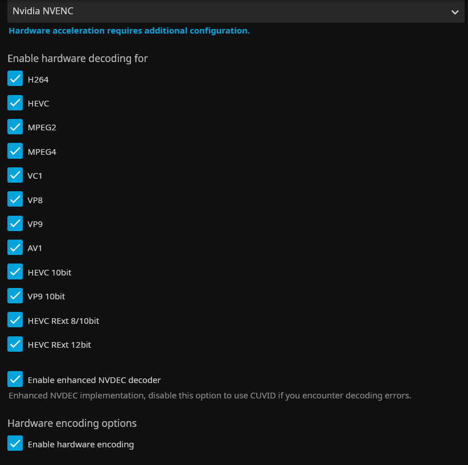Click the dropdown chevron arrow icon
468x465 pixels.
pos(454,12)
